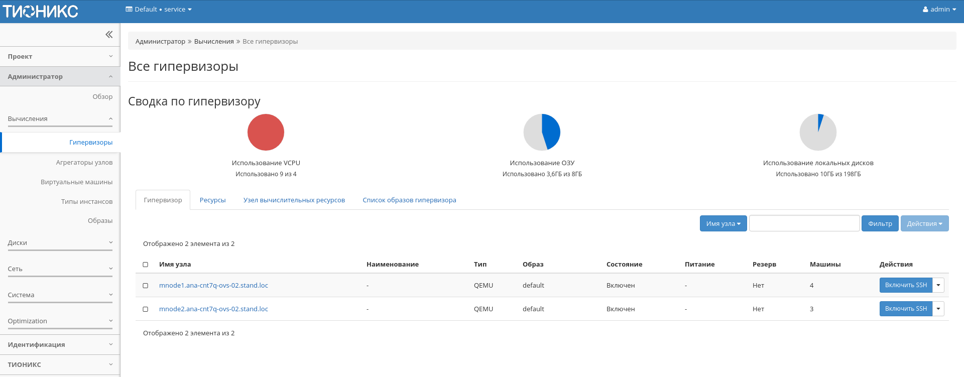Click the local disk usage pie chart
Viewport: 964px width, 377px height.
[818, 132]
